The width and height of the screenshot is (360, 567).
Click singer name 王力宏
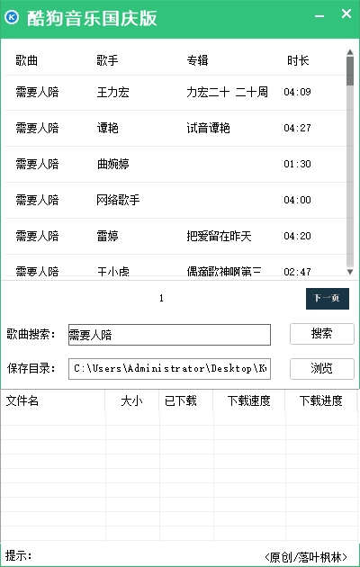pos(112,92)
